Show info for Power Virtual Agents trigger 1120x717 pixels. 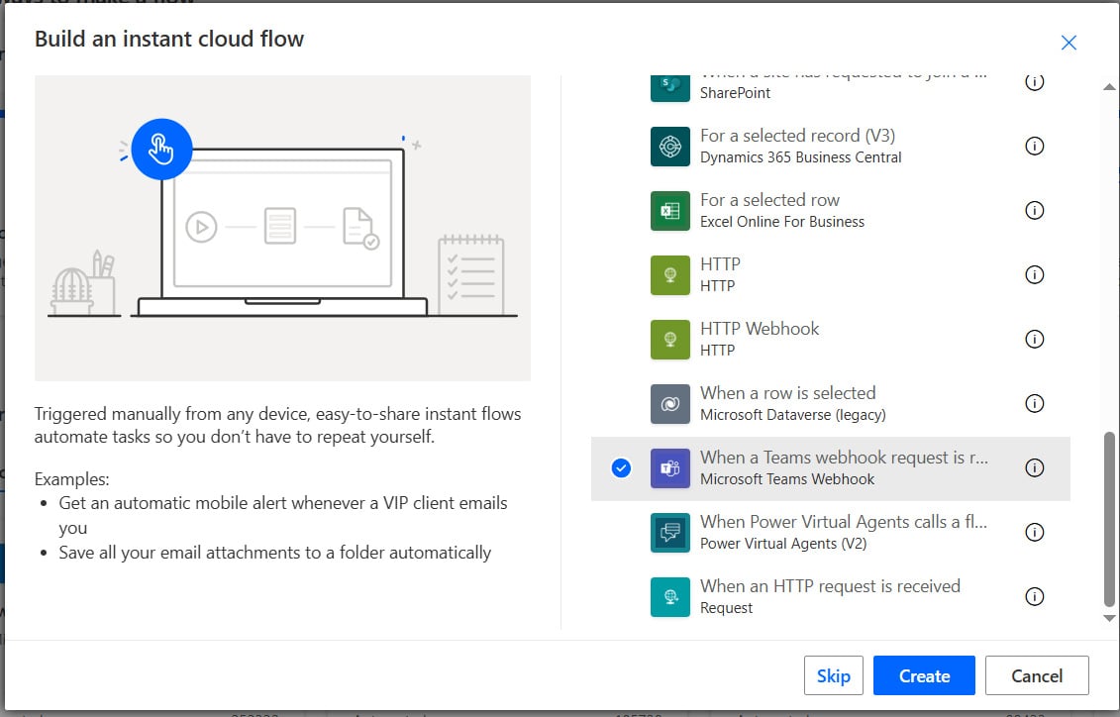[x=1034, y=532]
